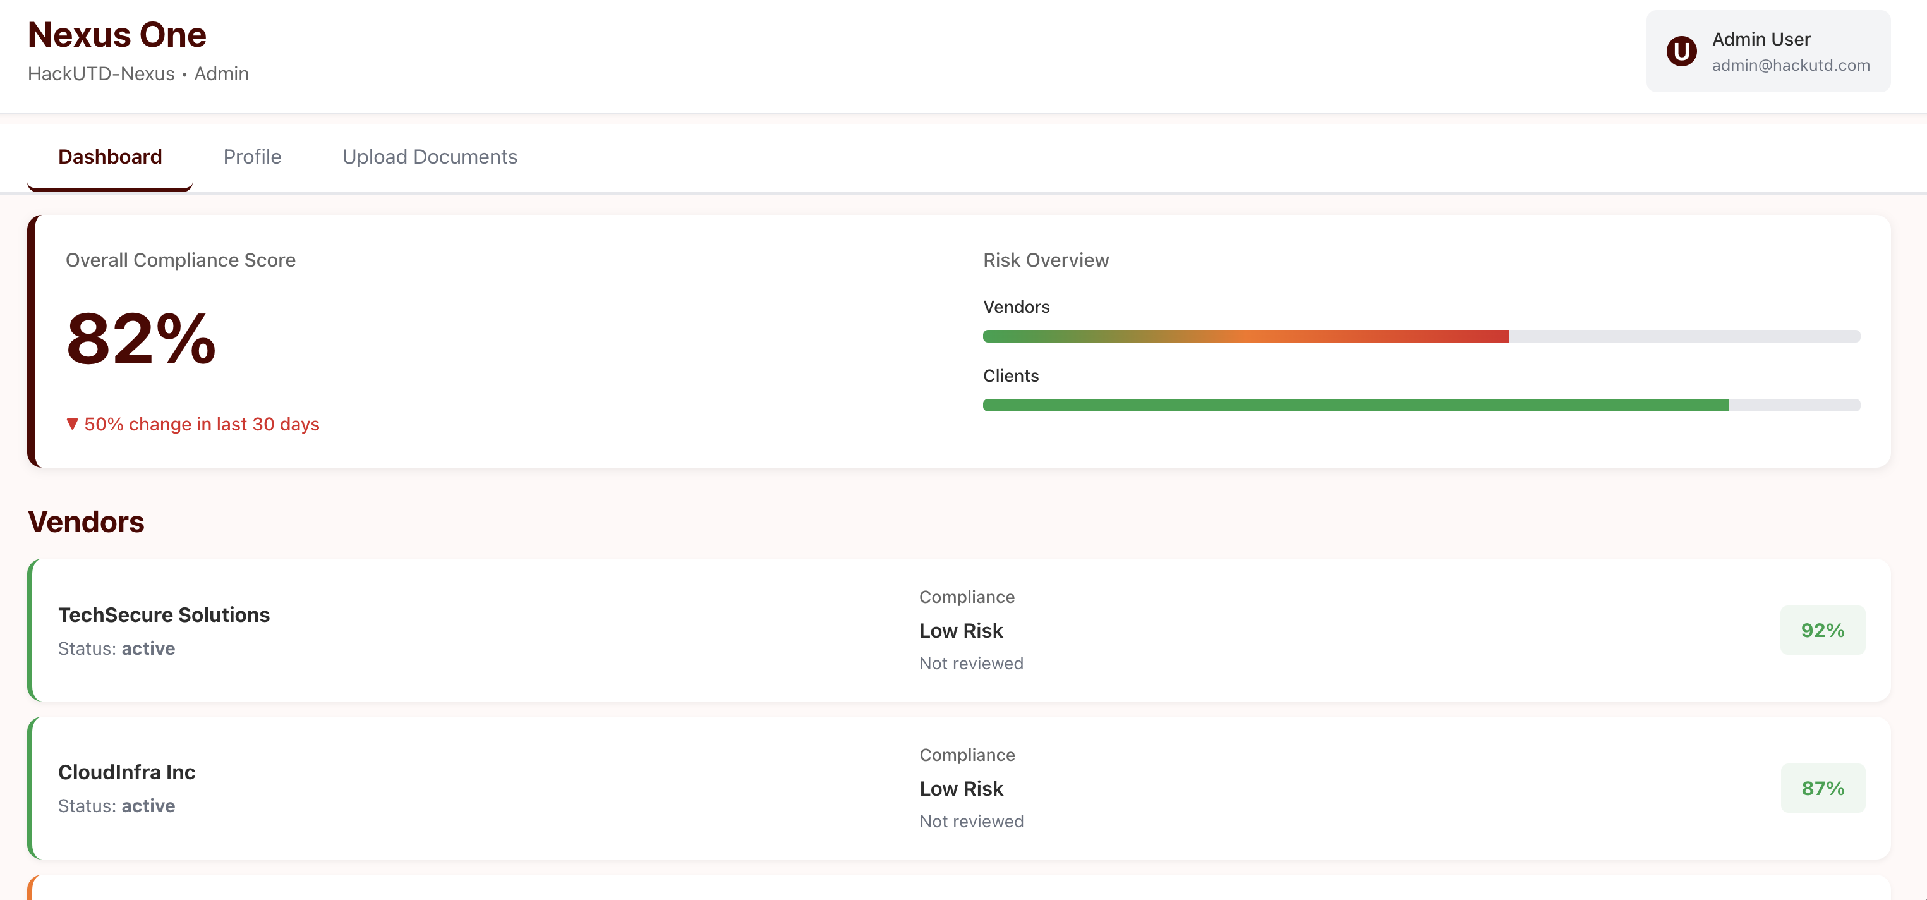1927x900 pixels.
Task: Click the Nexus One title
Action: (x=117, y=35)
